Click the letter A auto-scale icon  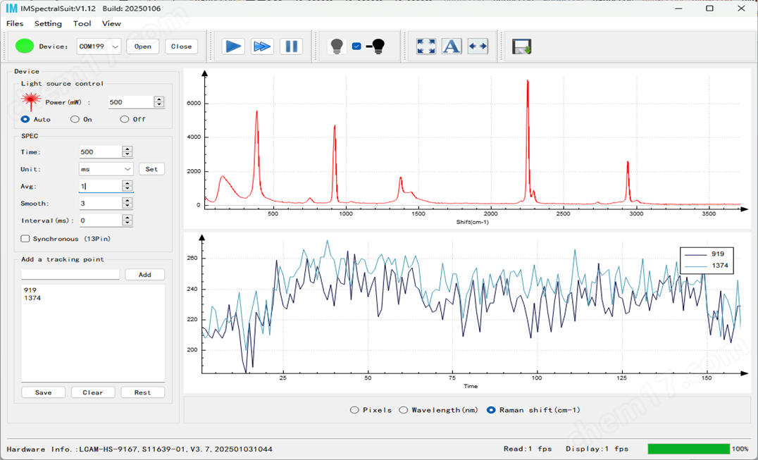(x=452, y=46)
